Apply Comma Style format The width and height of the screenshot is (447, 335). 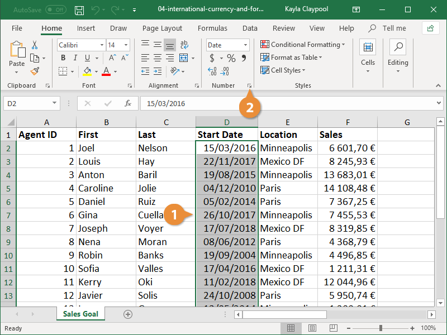tap(244, 58)
